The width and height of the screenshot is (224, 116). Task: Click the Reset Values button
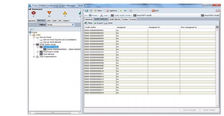pyautogui.click(x=209, y=110)
